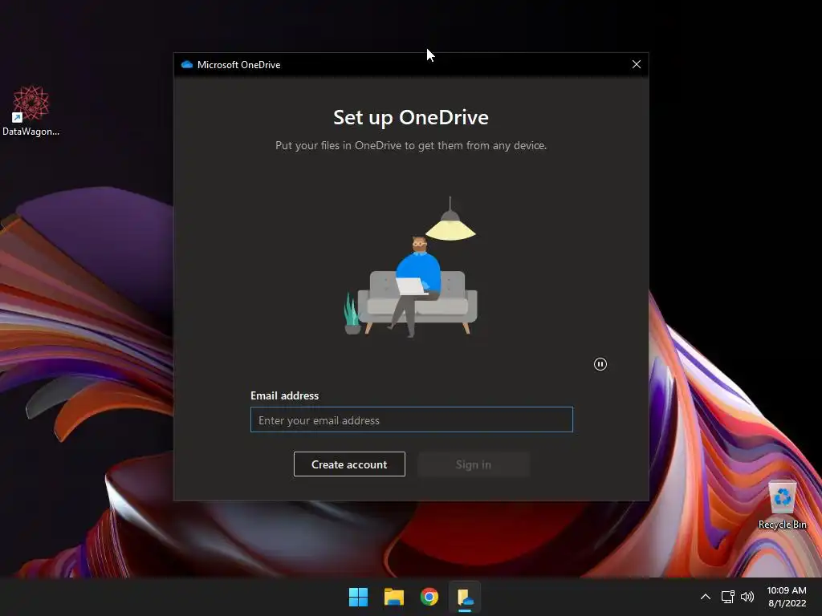Show hidden system tray icons
The image size is (822, 616).
coord(706,597)
